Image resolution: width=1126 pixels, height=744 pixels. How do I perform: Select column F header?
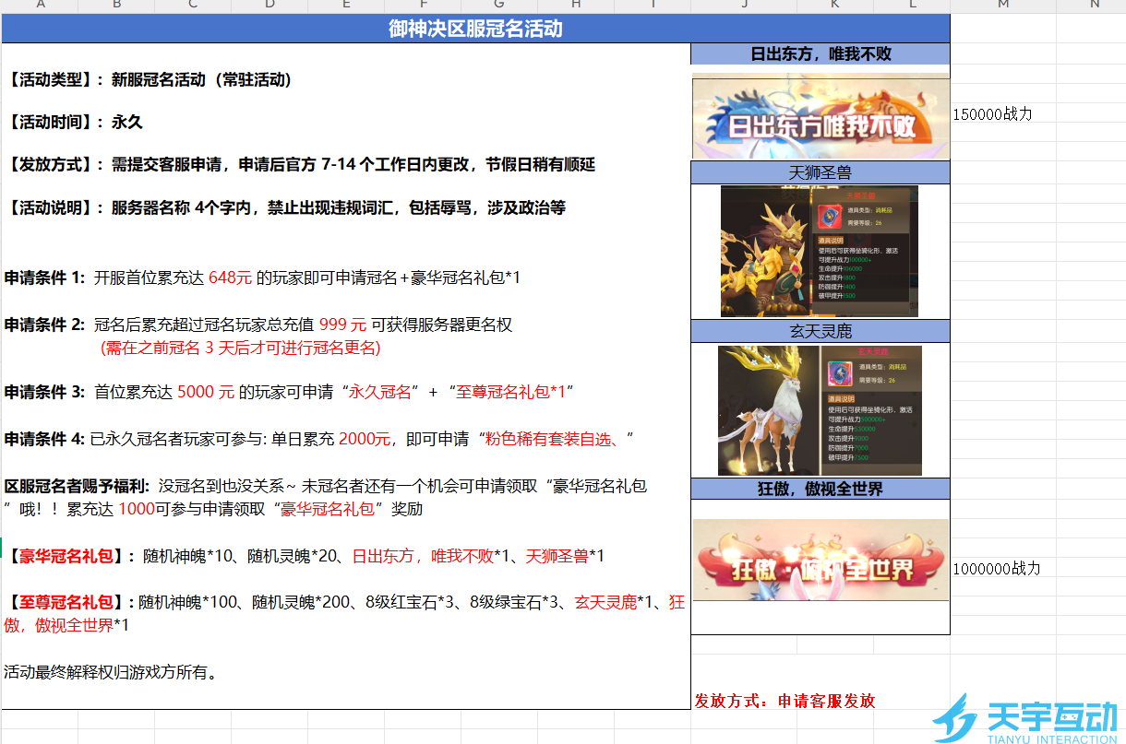click(x=423, y=6)
